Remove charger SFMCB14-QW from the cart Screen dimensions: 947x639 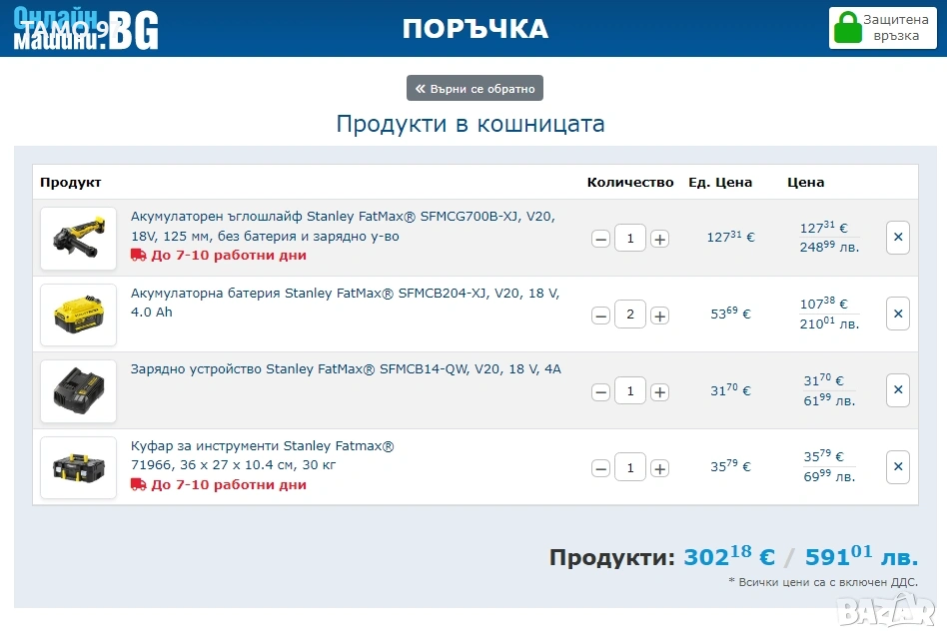(x=898, y=389)
